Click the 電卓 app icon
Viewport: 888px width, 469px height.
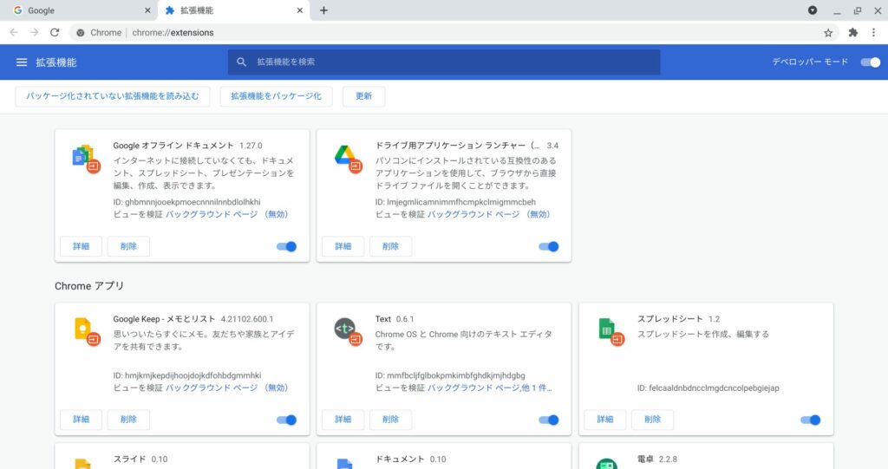click(x=606, y=463)
